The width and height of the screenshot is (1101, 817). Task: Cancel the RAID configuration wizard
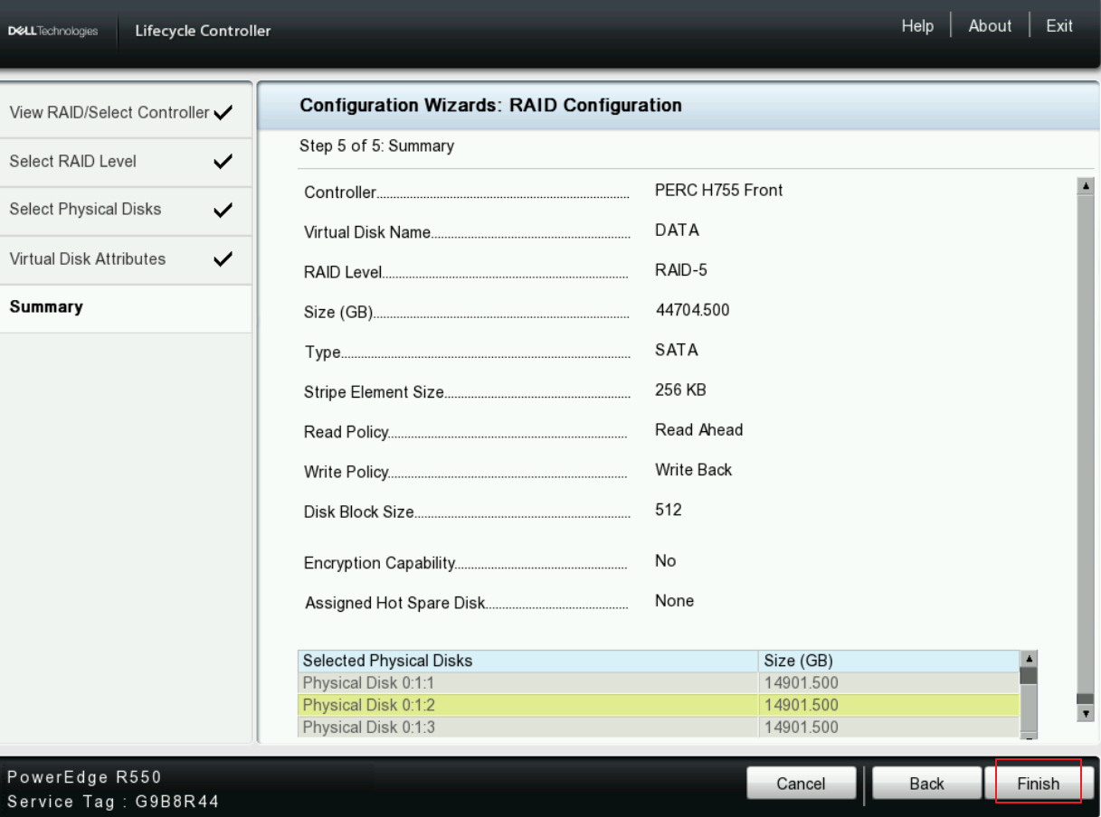(x=802, y=784)
